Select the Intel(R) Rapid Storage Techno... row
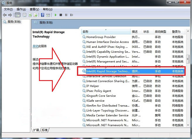The image size is (192, 139). point(133,71)
